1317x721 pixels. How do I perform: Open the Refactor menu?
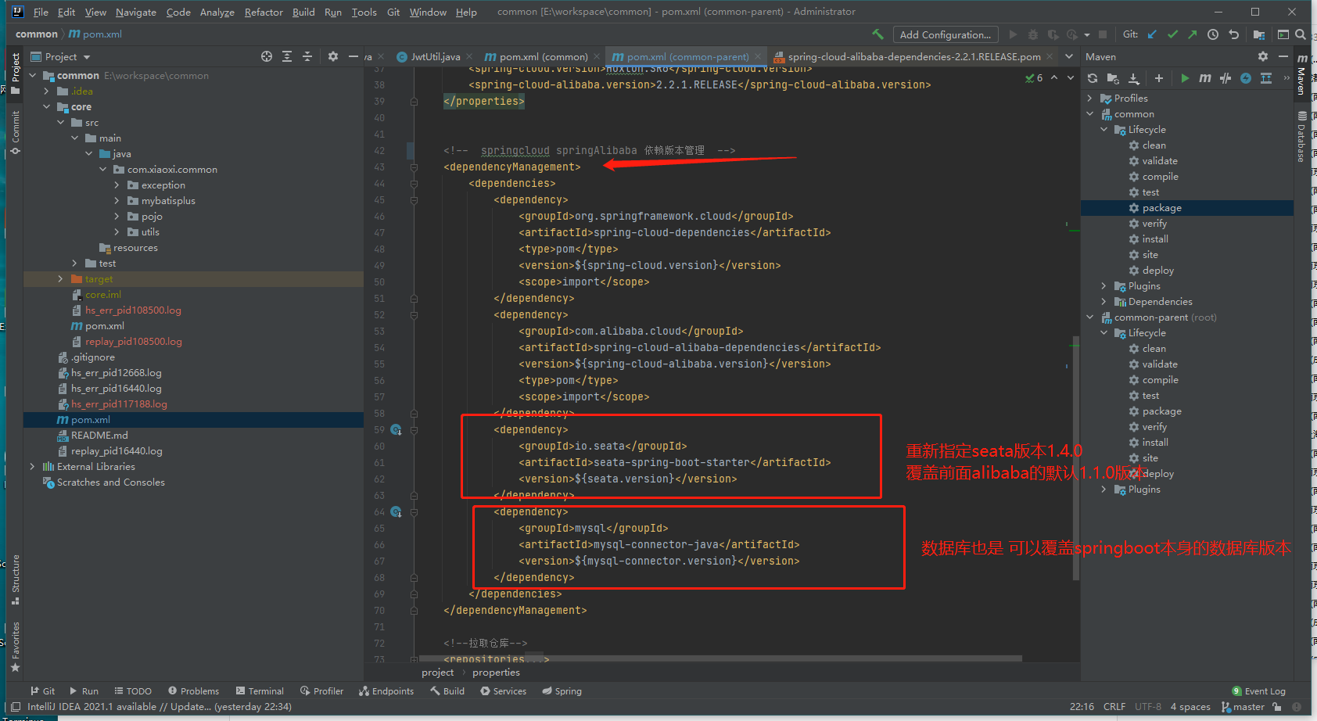[x=264, y=12]
